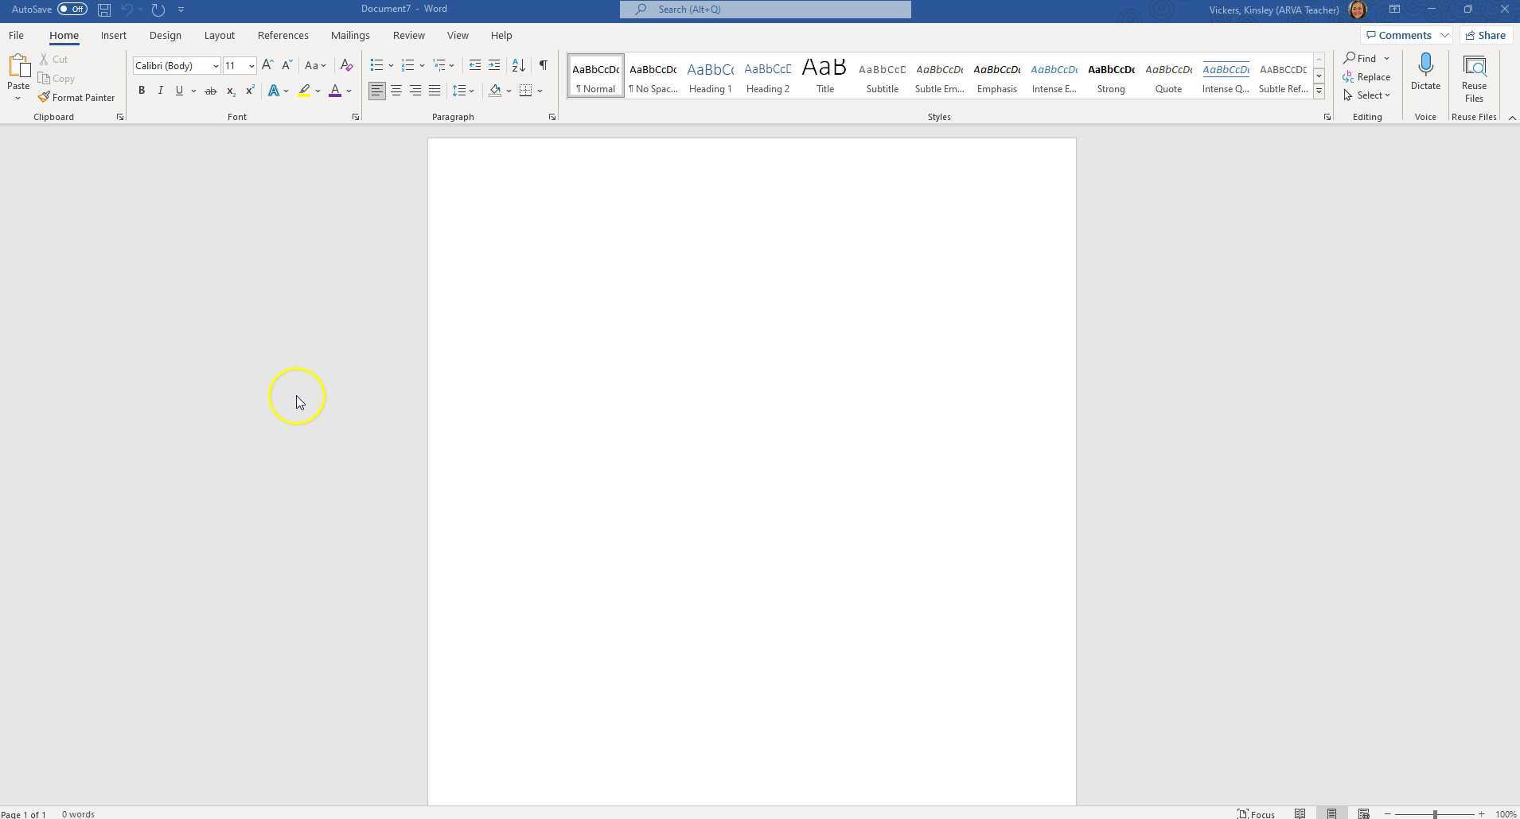Apply Subscript formatting

(x=230, y=91)
